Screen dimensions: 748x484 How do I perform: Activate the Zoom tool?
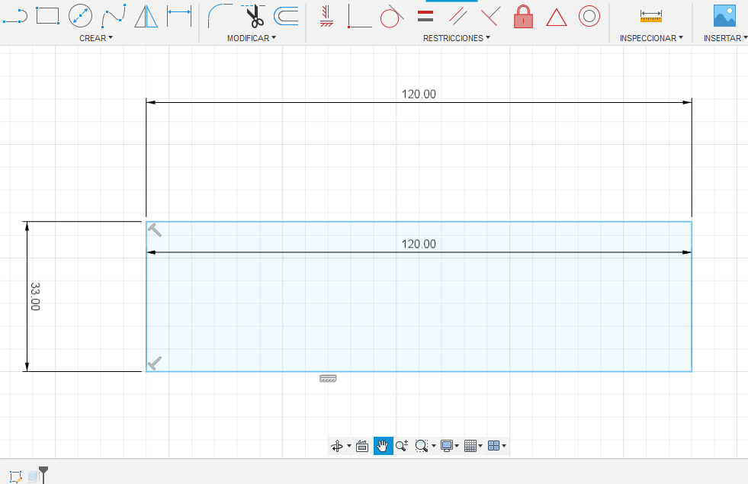coord(402,446)
